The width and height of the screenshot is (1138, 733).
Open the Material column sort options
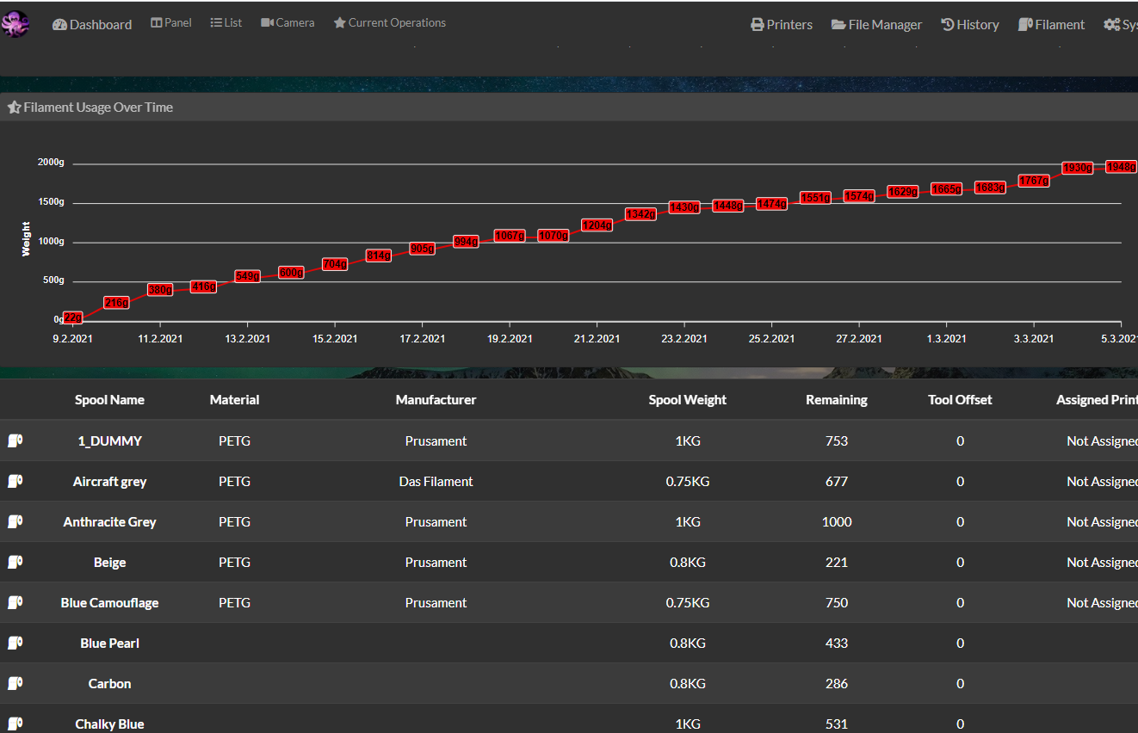pos(234,399)
